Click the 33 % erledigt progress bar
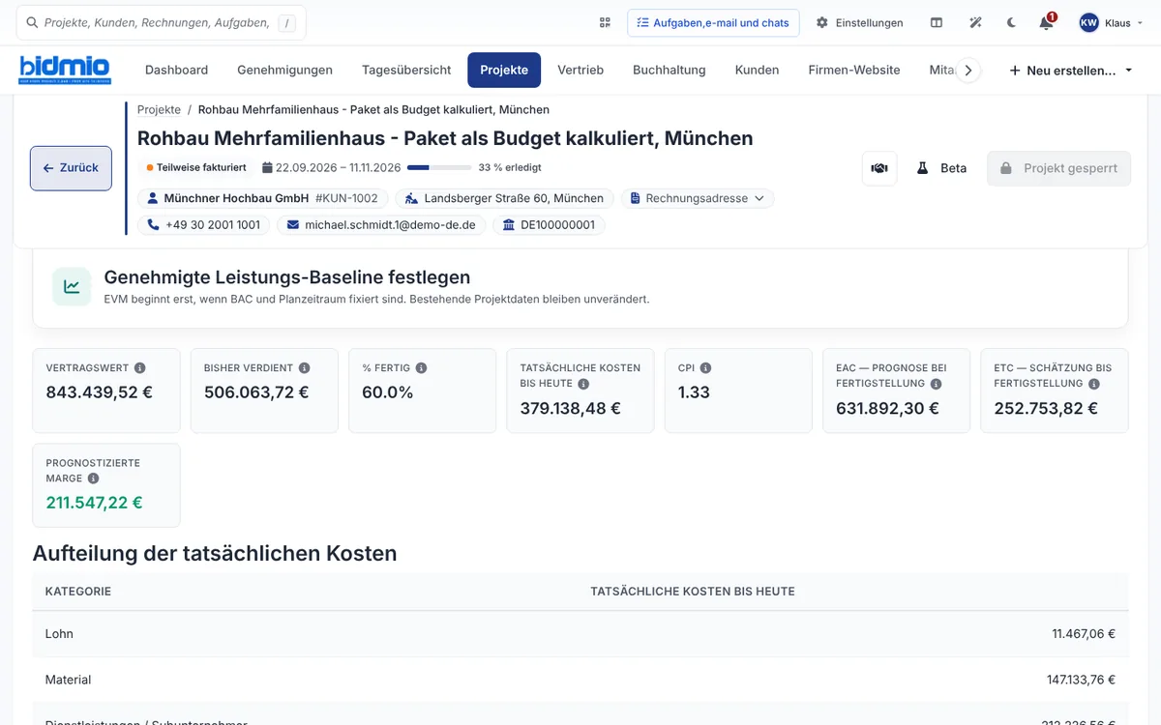This screenshot has width=1161, height=725. (439, 167)
